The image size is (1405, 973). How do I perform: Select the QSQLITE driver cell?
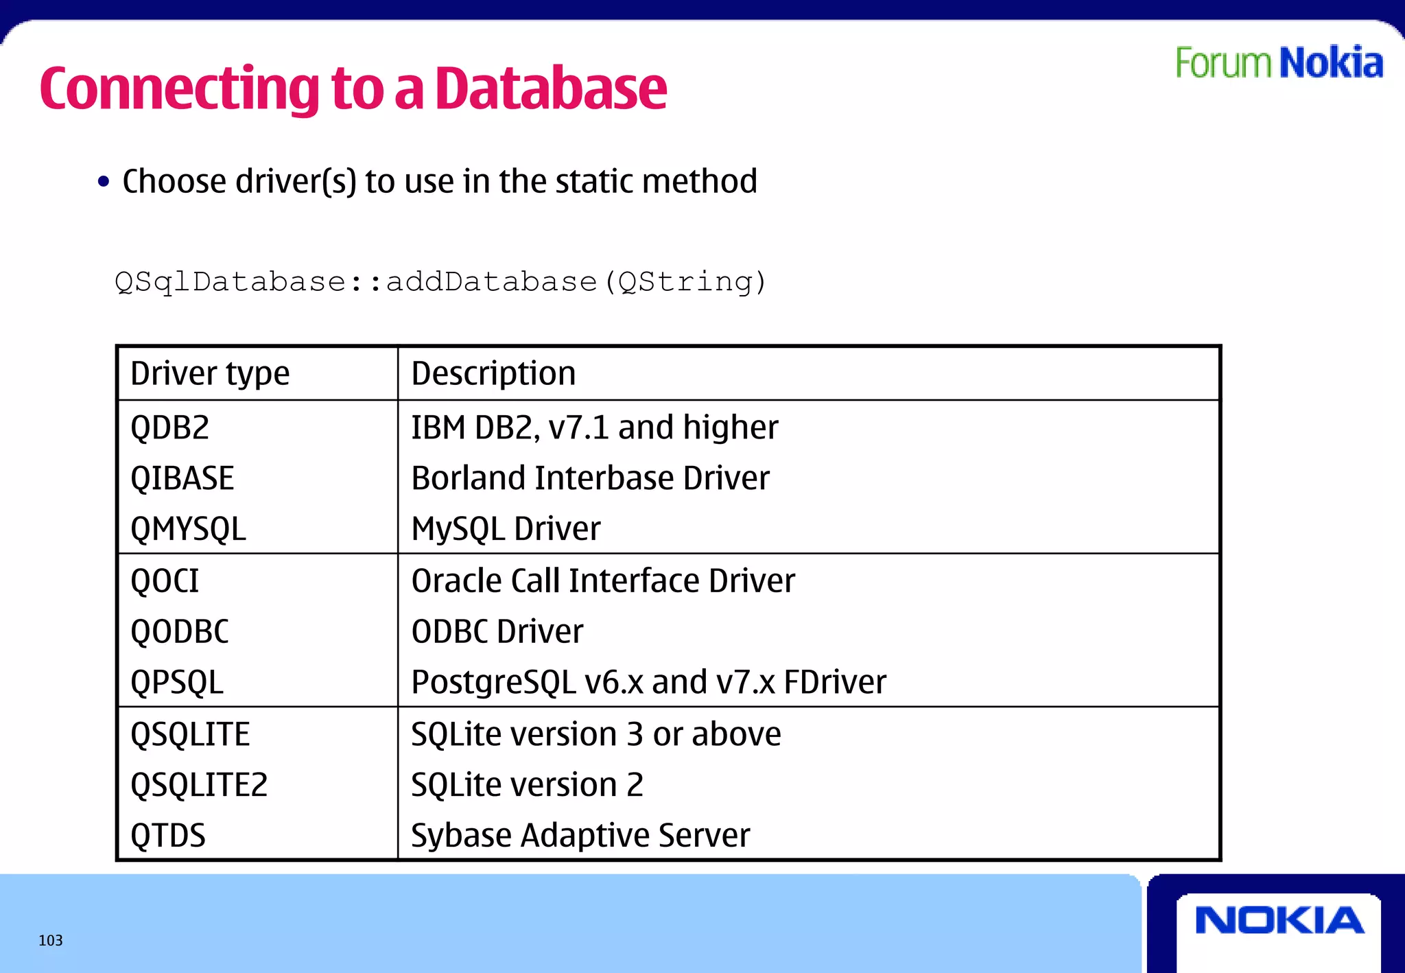click(x=190, y=735)
